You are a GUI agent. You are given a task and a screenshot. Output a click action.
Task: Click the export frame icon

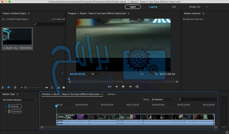137,87
